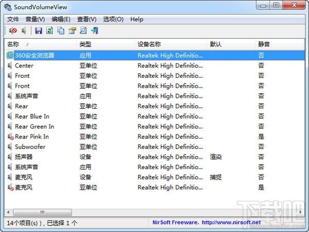Viewport: 309px width, 232px height.
Task: Click the Exit toolbar icon
Action: 95,30
